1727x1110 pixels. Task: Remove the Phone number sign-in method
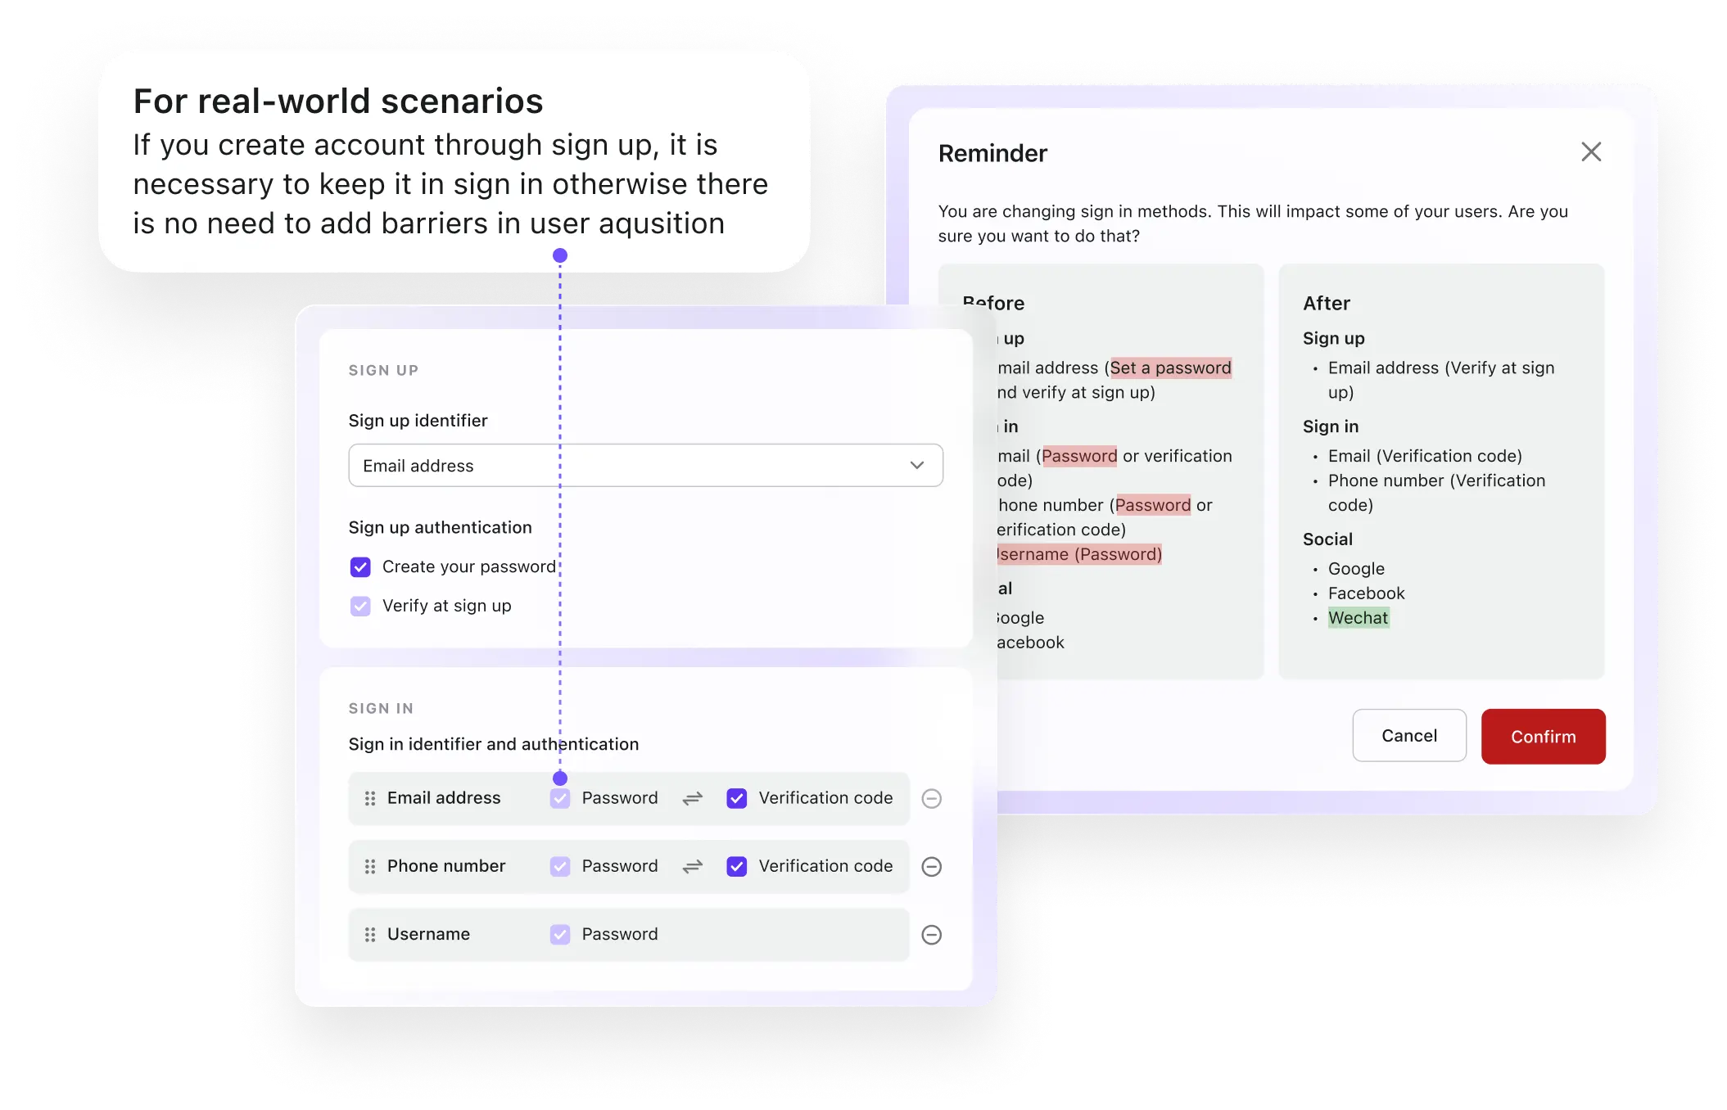pos(931,866)
